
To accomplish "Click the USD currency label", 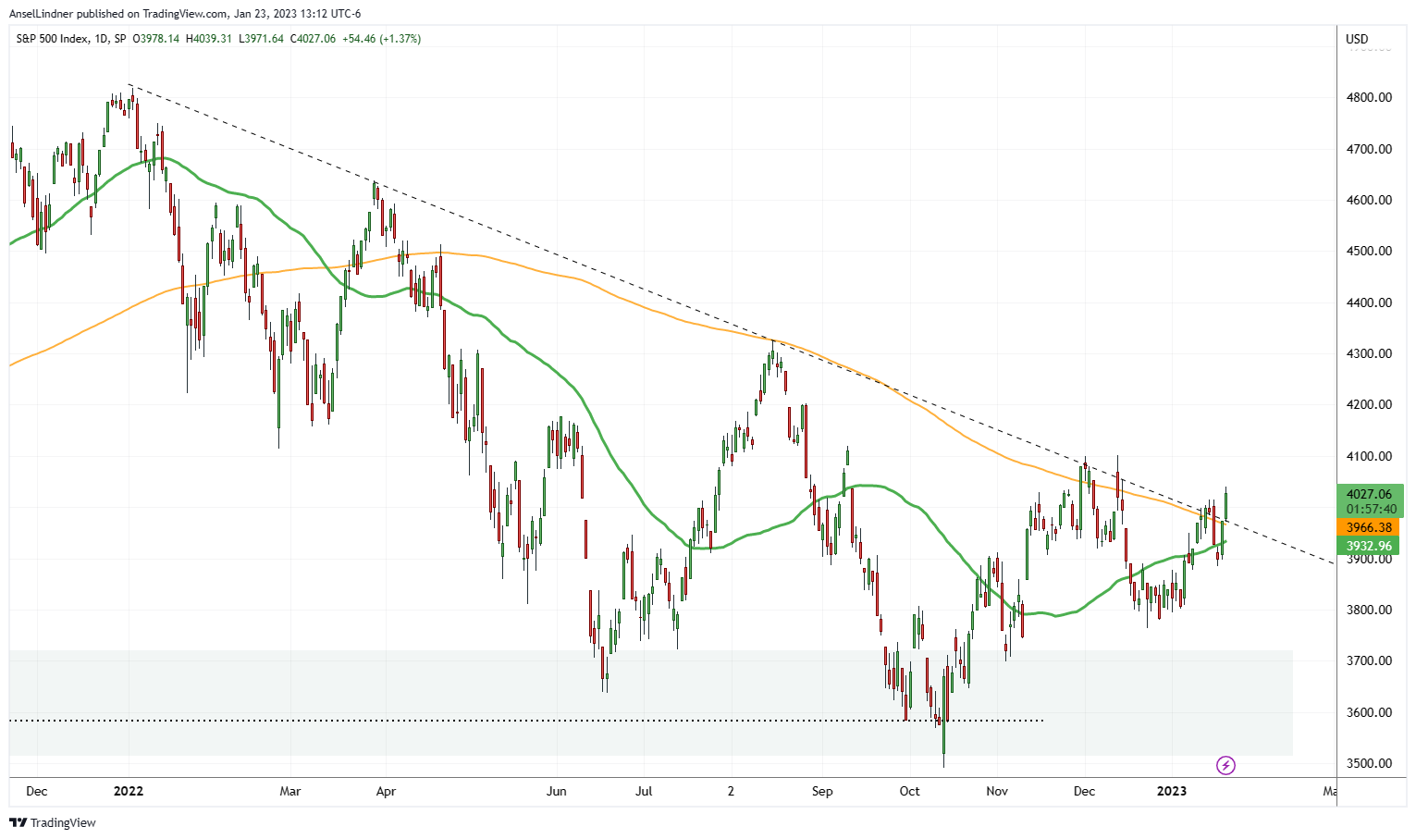I will pos(1357,40).
